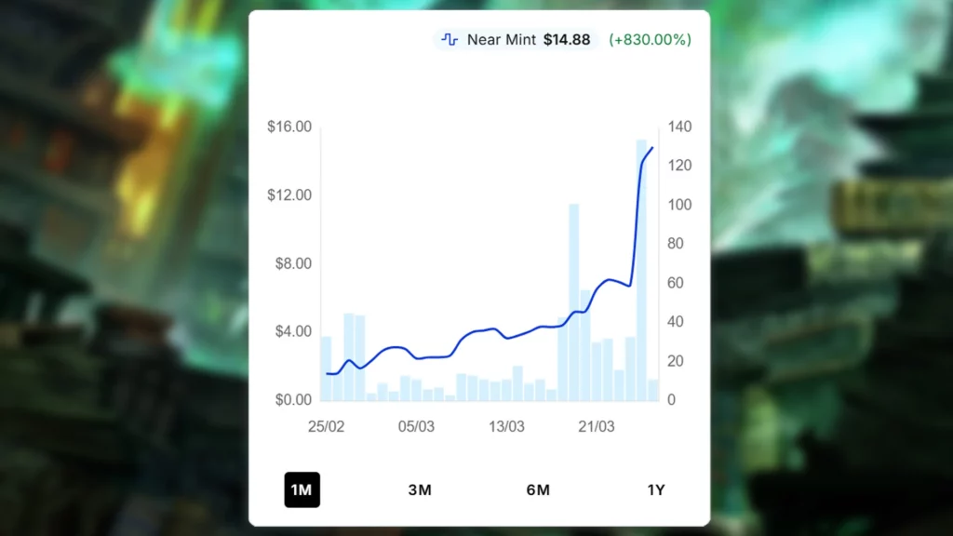Click the 140 volume axis label
953x536 pixels.
point(679,127)
